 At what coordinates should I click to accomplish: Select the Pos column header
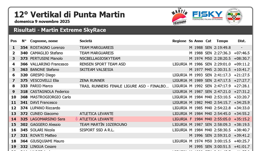pos(14,41)
